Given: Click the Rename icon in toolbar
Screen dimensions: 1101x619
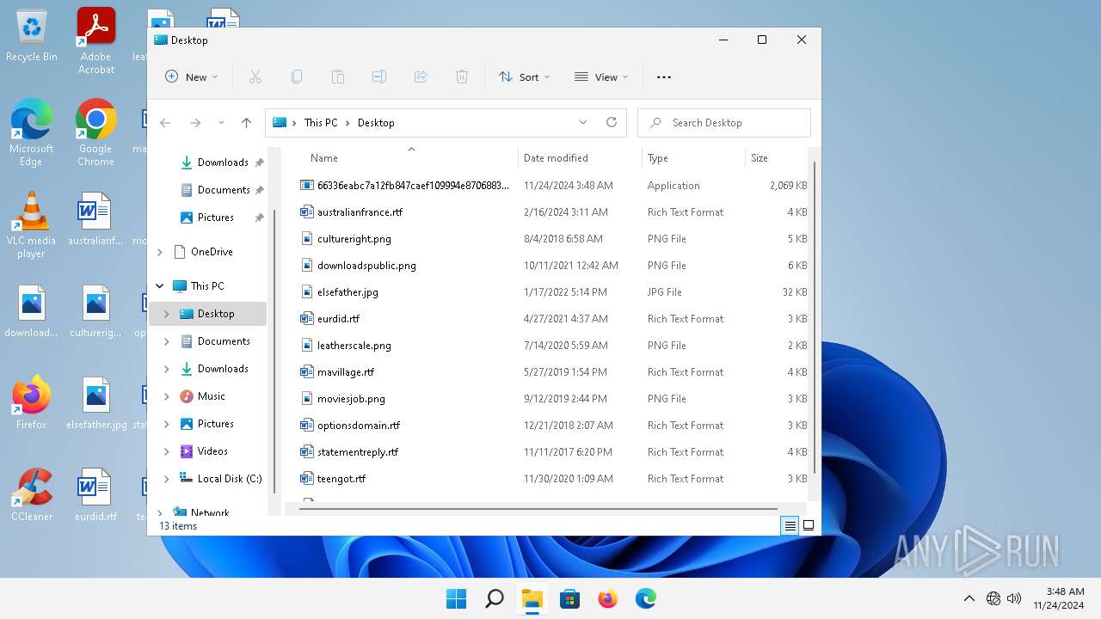Looking at the screenshot, I should pyautogui.click(x=379, y=77).
